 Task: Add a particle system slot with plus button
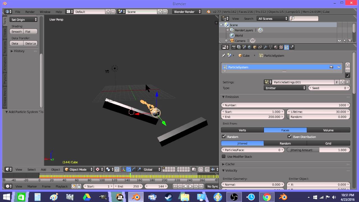pyautogui.click(x=348, y=65)
